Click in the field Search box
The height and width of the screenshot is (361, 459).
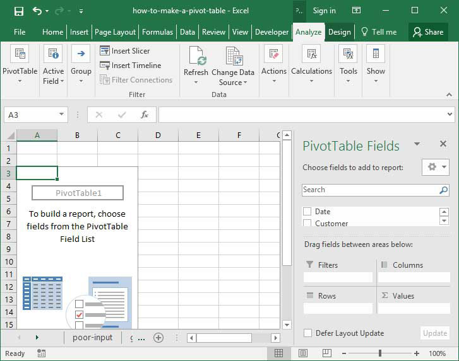point(370,190)
